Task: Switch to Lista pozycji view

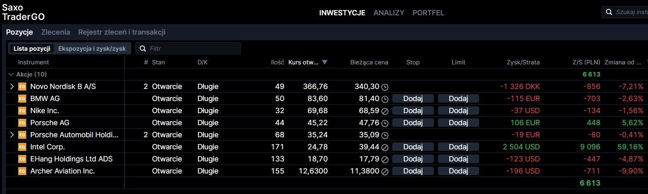Action: click(x=32, y=49)
